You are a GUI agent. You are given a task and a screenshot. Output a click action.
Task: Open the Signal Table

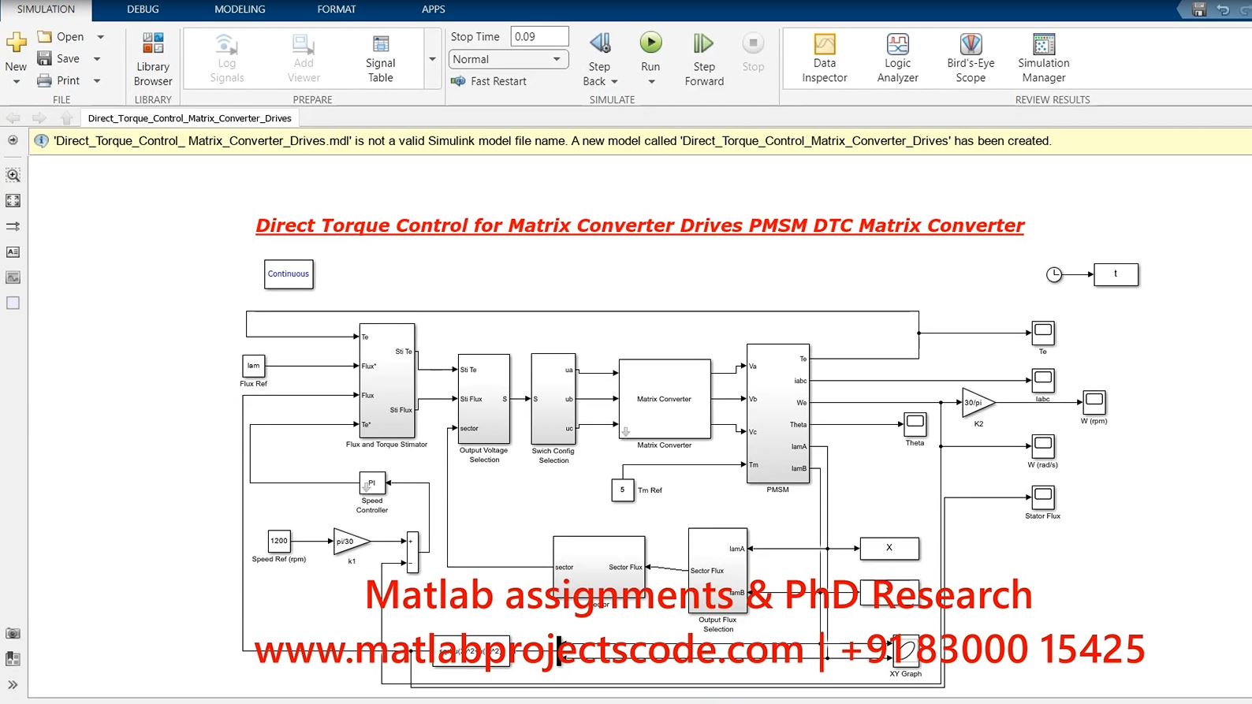[380, 58]
